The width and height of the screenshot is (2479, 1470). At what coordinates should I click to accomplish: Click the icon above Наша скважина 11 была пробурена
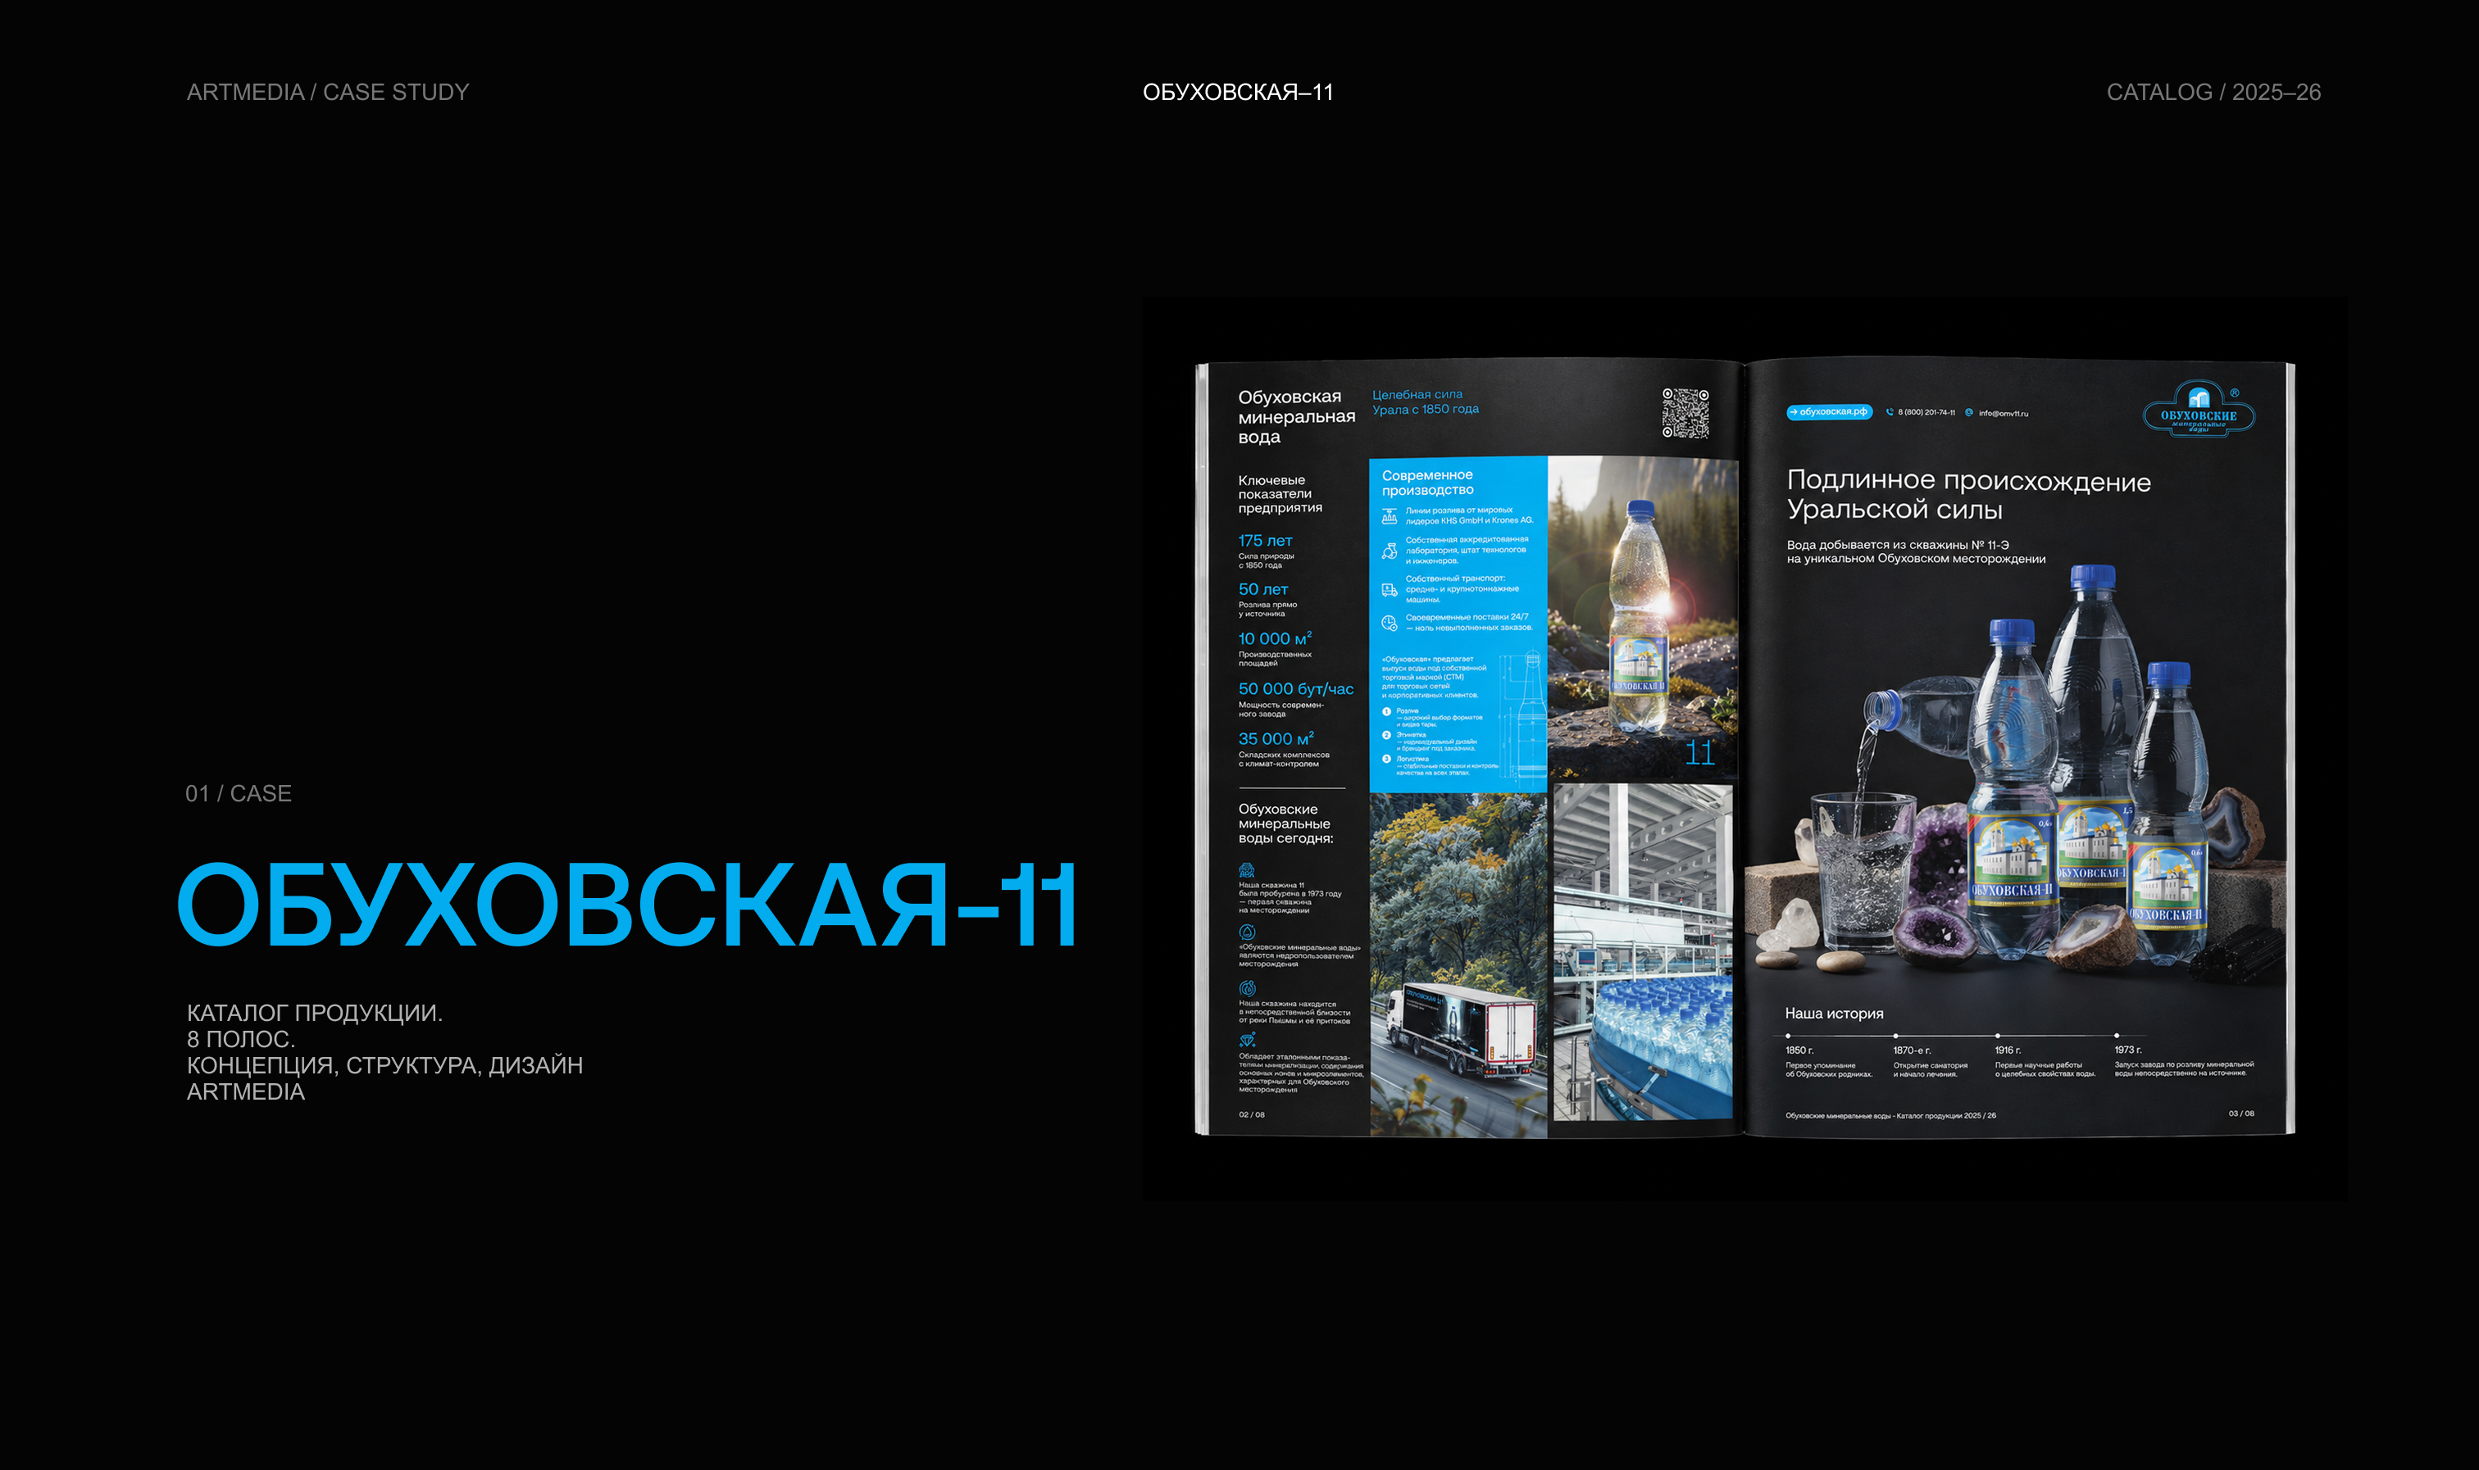click(1246, 869)
